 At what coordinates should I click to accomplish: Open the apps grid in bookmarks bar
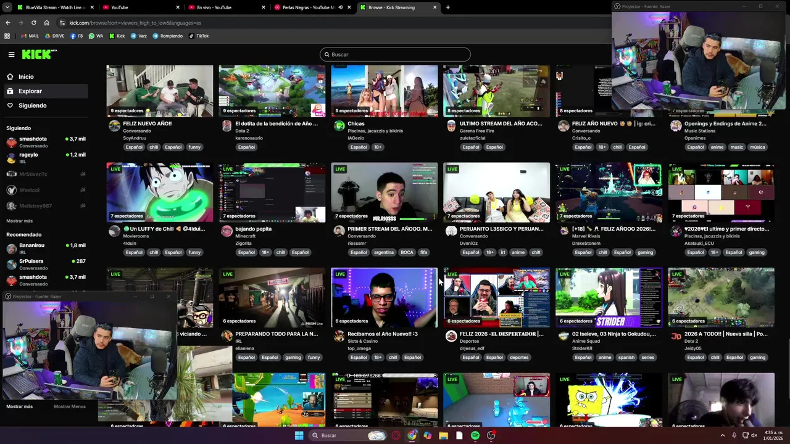(x=7, y=36)
